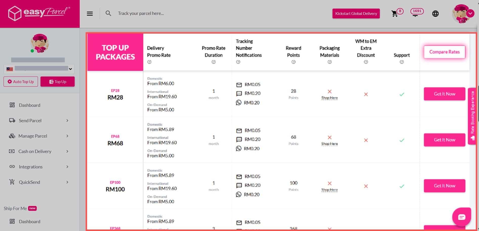
Task: Open the profile avatar dropdown arrow
Action: coord(470,13)
